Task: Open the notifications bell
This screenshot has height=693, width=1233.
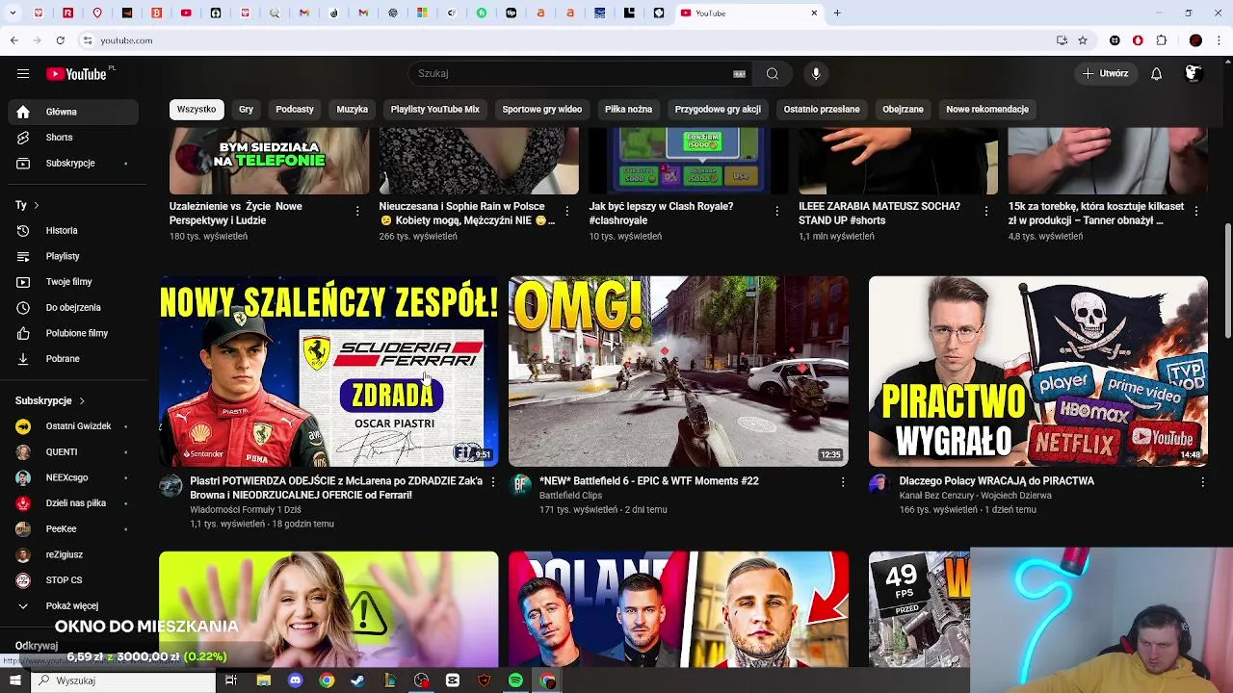Action: tap(1156, 73)
